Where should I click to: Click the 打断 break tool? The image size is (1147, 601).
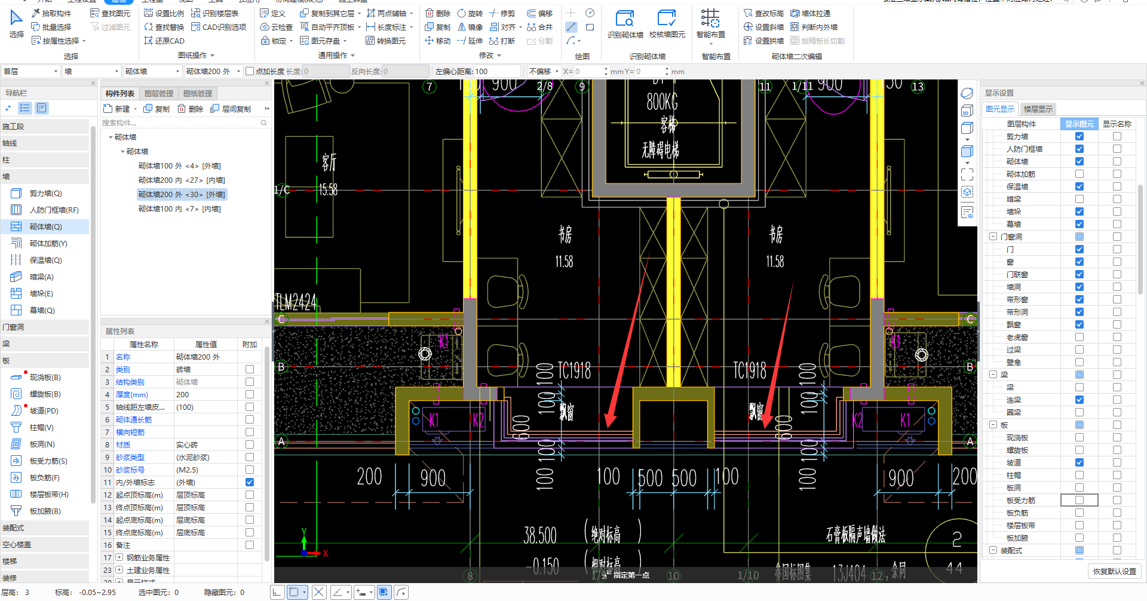coord(502,41)
